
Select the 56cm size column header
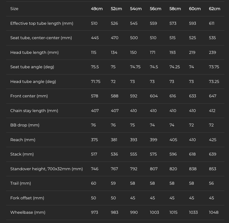tap(156, 9)
